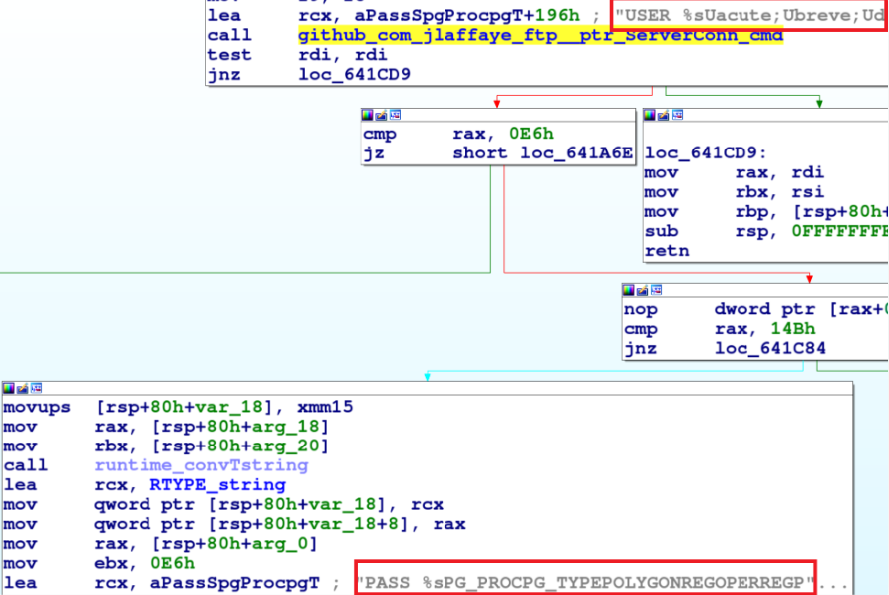Click the edit-name icon on the movups node
Screen dimensions: 889x595
point(23,388)
